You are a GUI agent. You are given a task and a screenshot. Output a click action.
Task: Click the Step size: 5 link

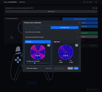(49, 68)
